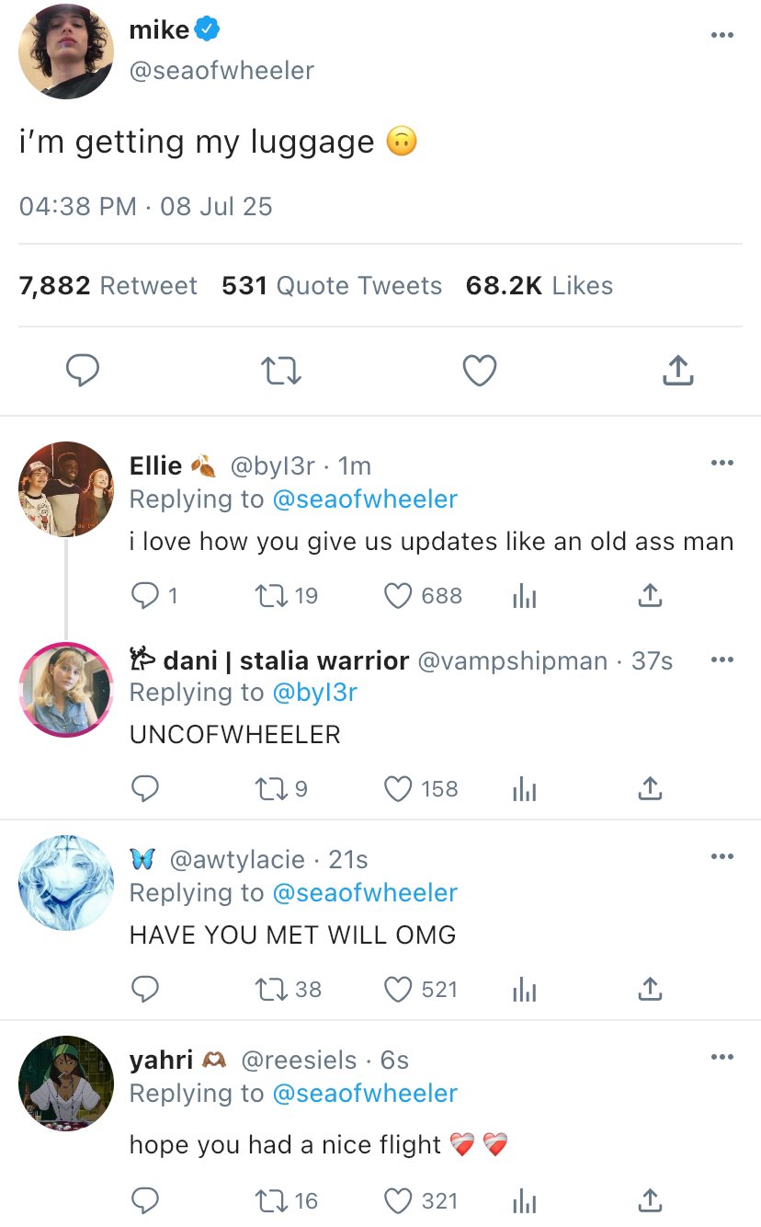Open more options on Ellie's reply

coord(721,463)
